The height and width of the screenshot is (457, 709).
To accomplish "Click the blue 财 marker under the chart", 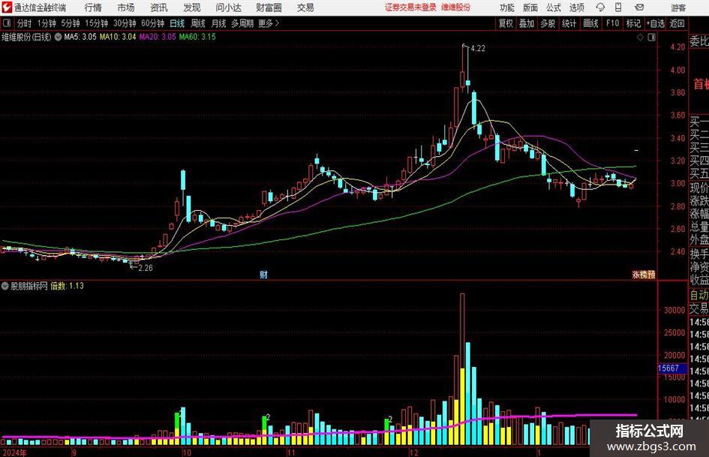I will 263,275.
